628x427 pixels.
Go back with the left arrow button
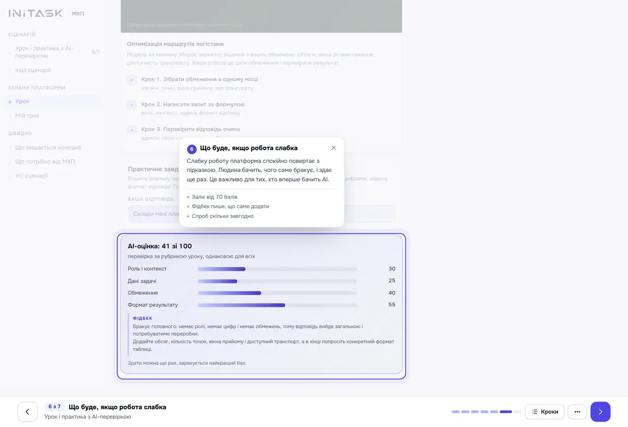tap(27, 412)
